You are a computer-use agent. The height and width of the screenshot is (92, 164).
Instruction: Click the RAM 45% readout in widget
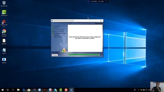(x=94, y=2)
